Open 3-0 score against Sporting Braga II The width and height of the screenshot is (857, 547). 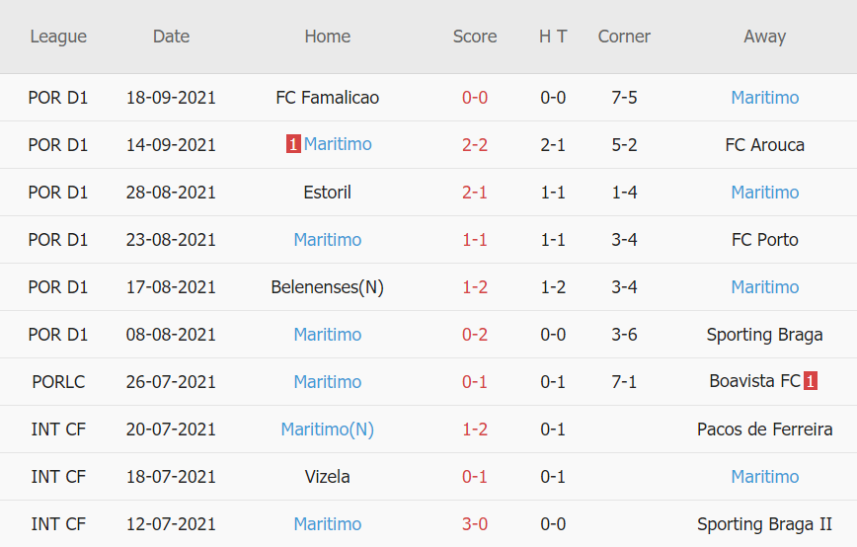point(475,524)
